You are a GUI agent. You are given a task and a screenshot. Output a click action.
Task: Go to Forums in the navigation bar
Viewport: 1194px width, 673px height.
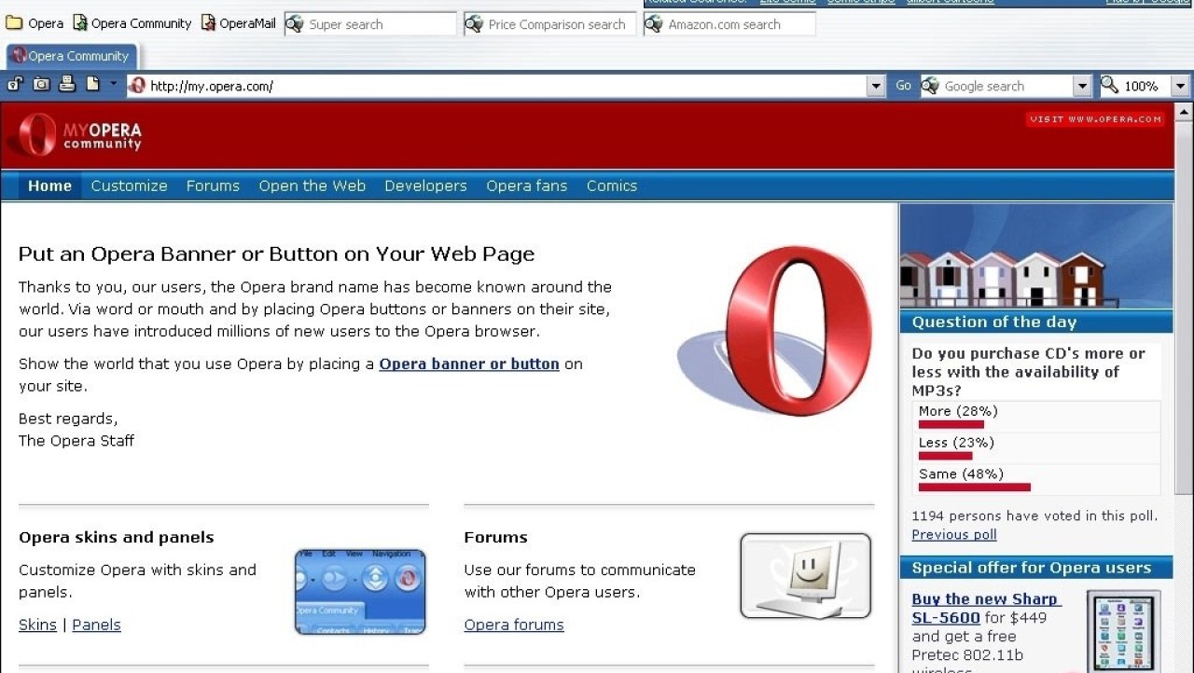(213, 185)
